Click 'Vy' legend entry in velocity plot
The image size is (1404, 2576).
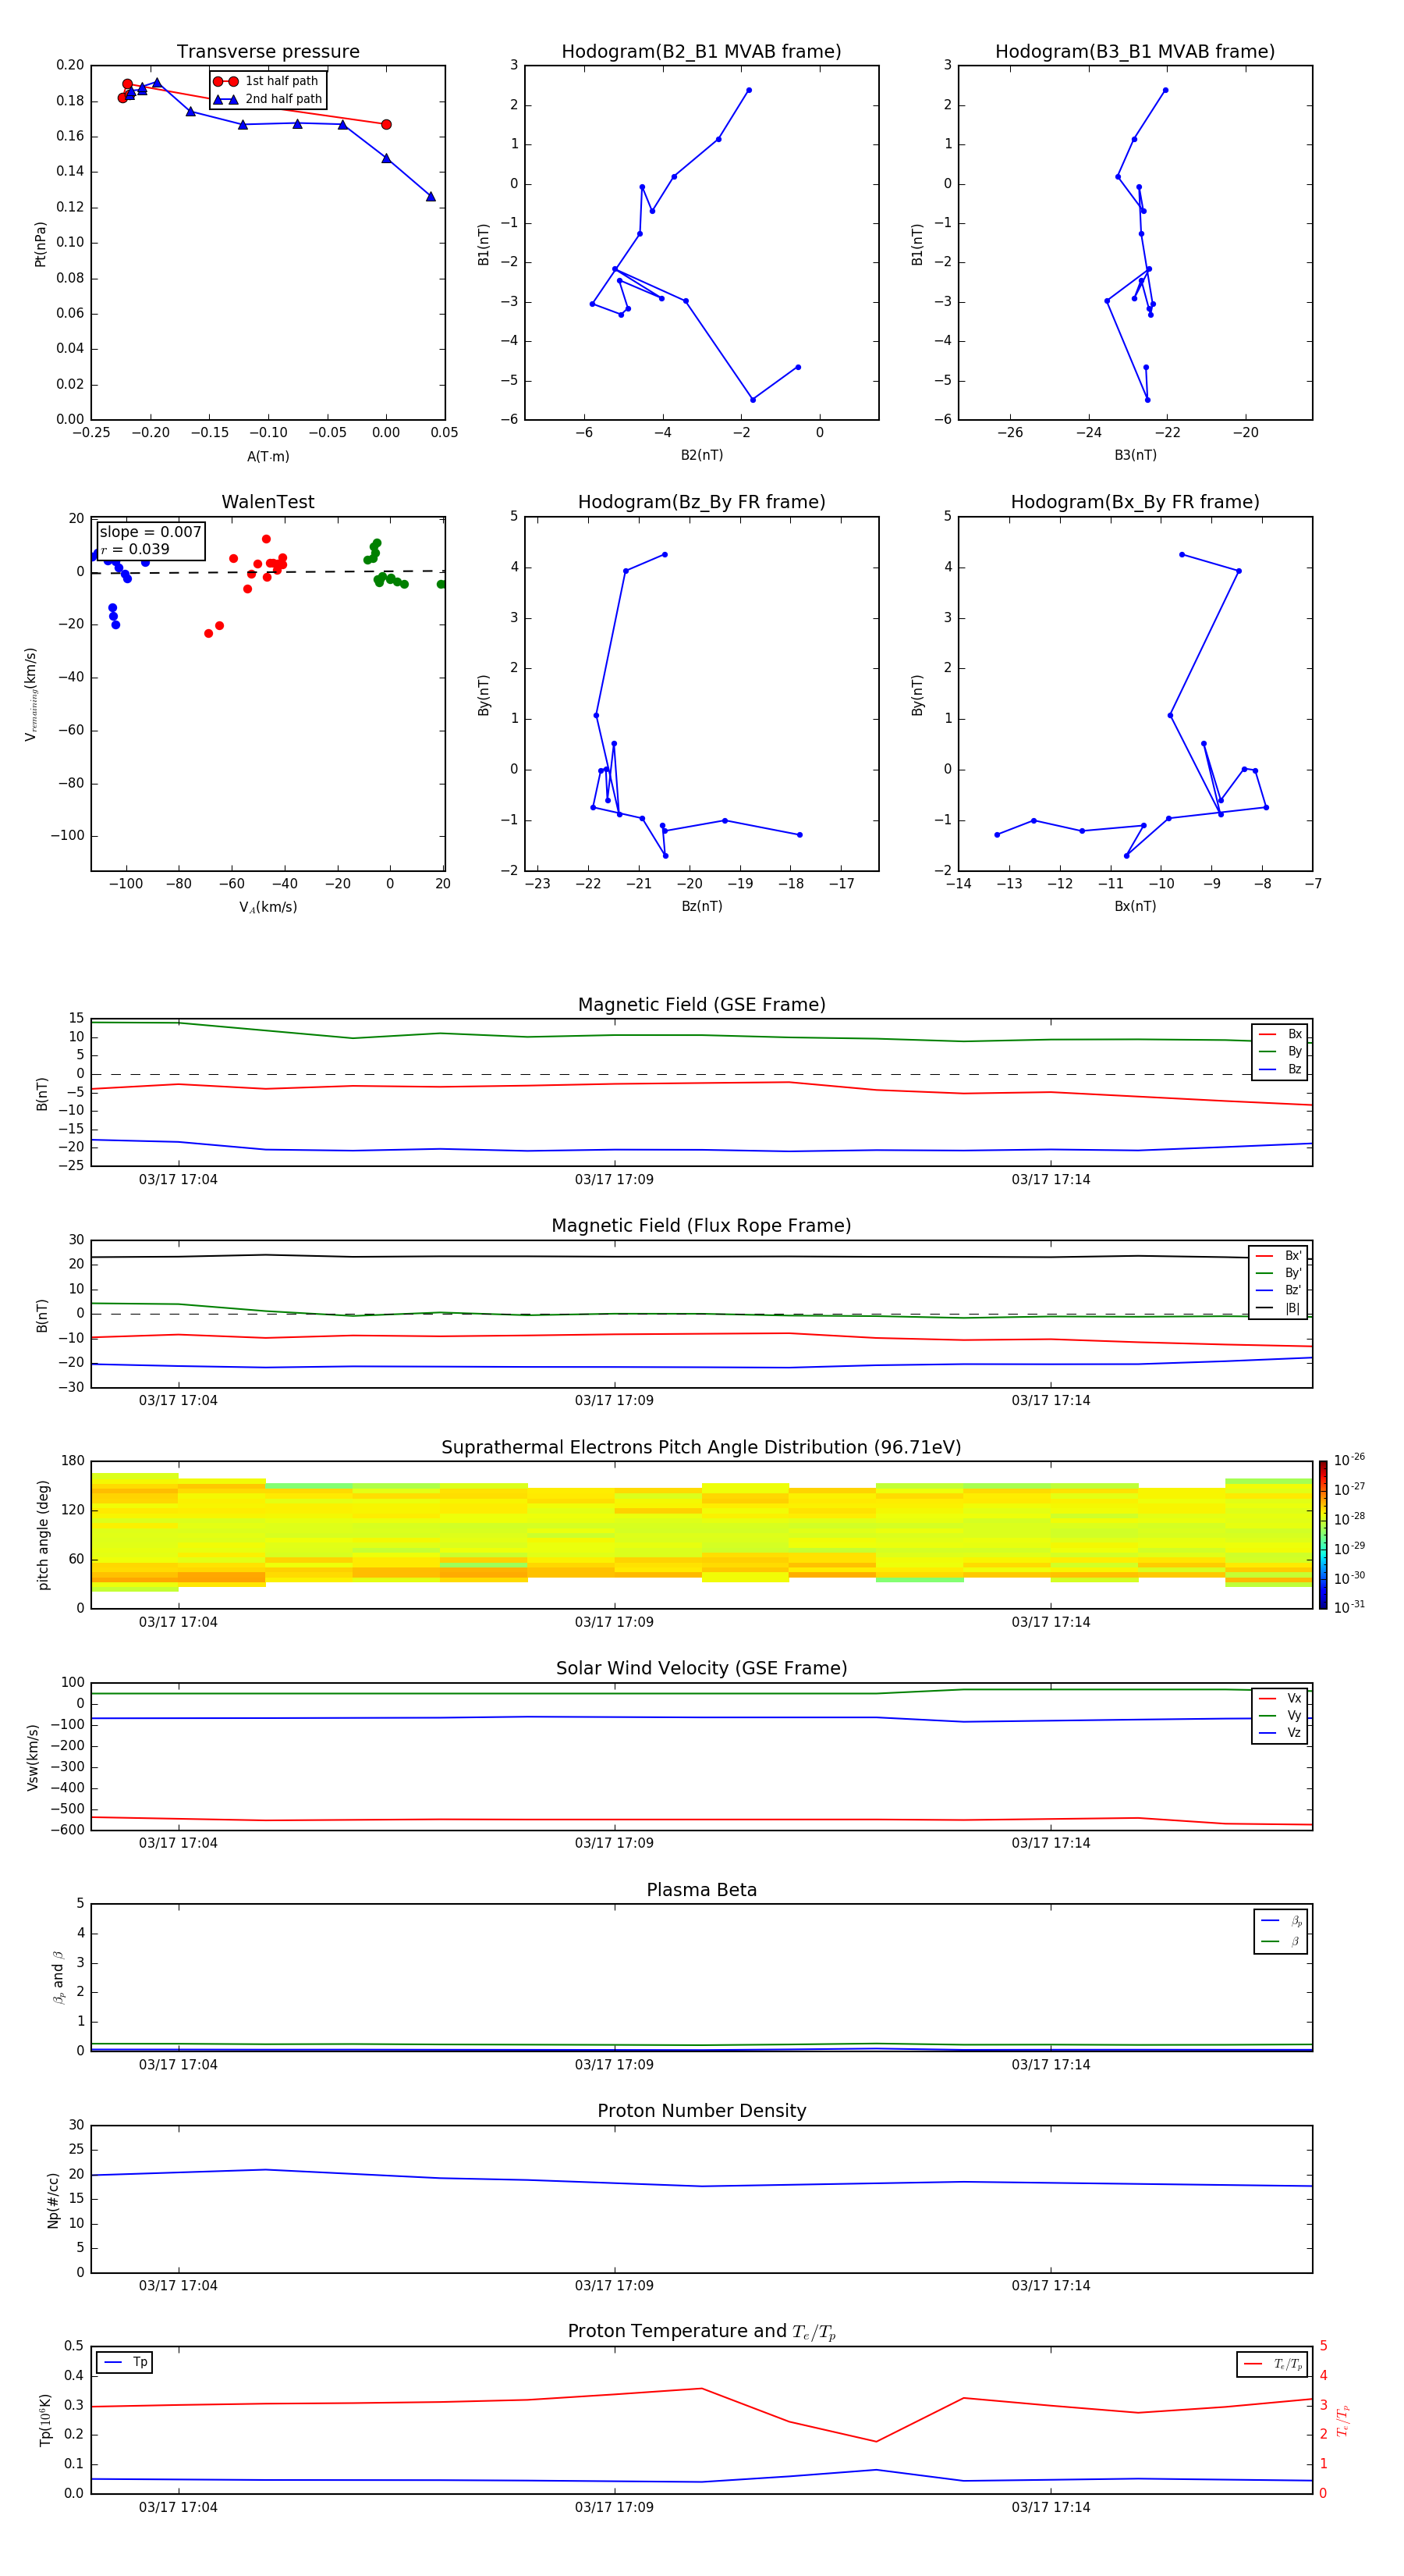(1281, 1715)
